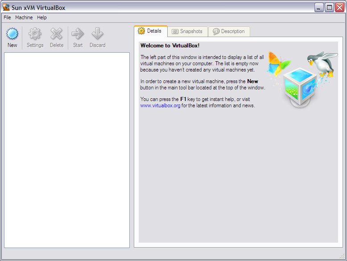Open the File menu

(7, 17)
